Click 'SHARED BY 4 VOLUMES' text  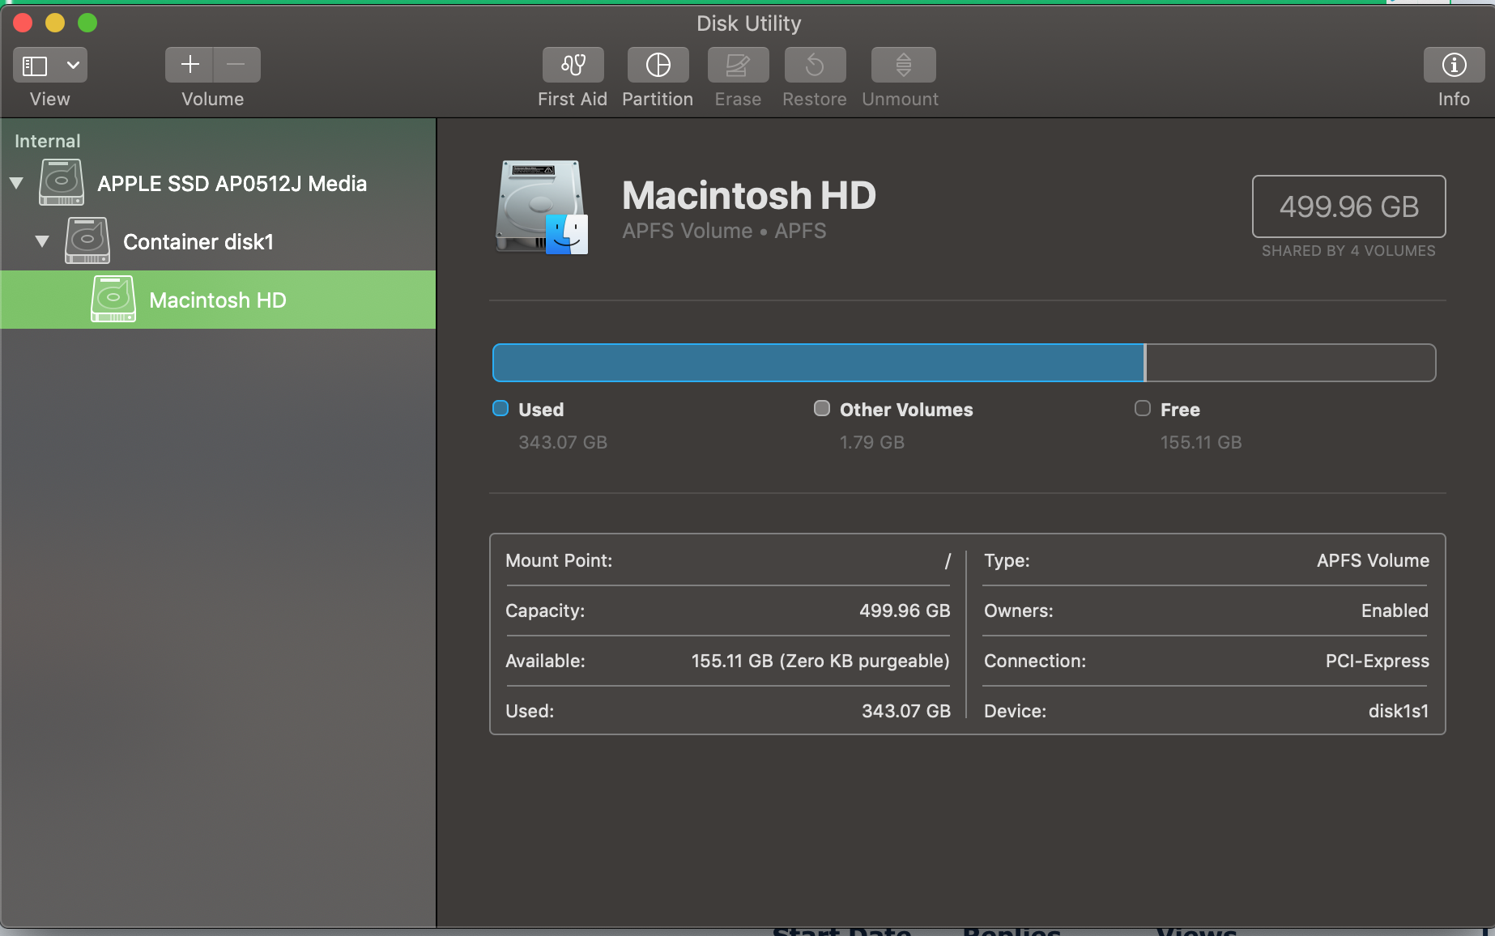click(x=1348, y=251)
